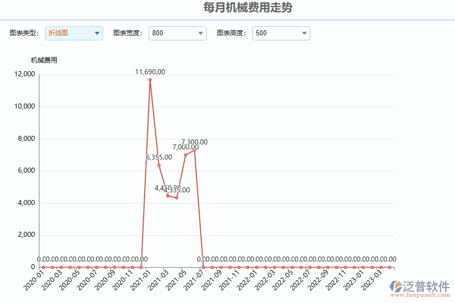Click the 11,690.00 value label text
The height and width of the screenshot is (303, 455).
coord(150,72)
